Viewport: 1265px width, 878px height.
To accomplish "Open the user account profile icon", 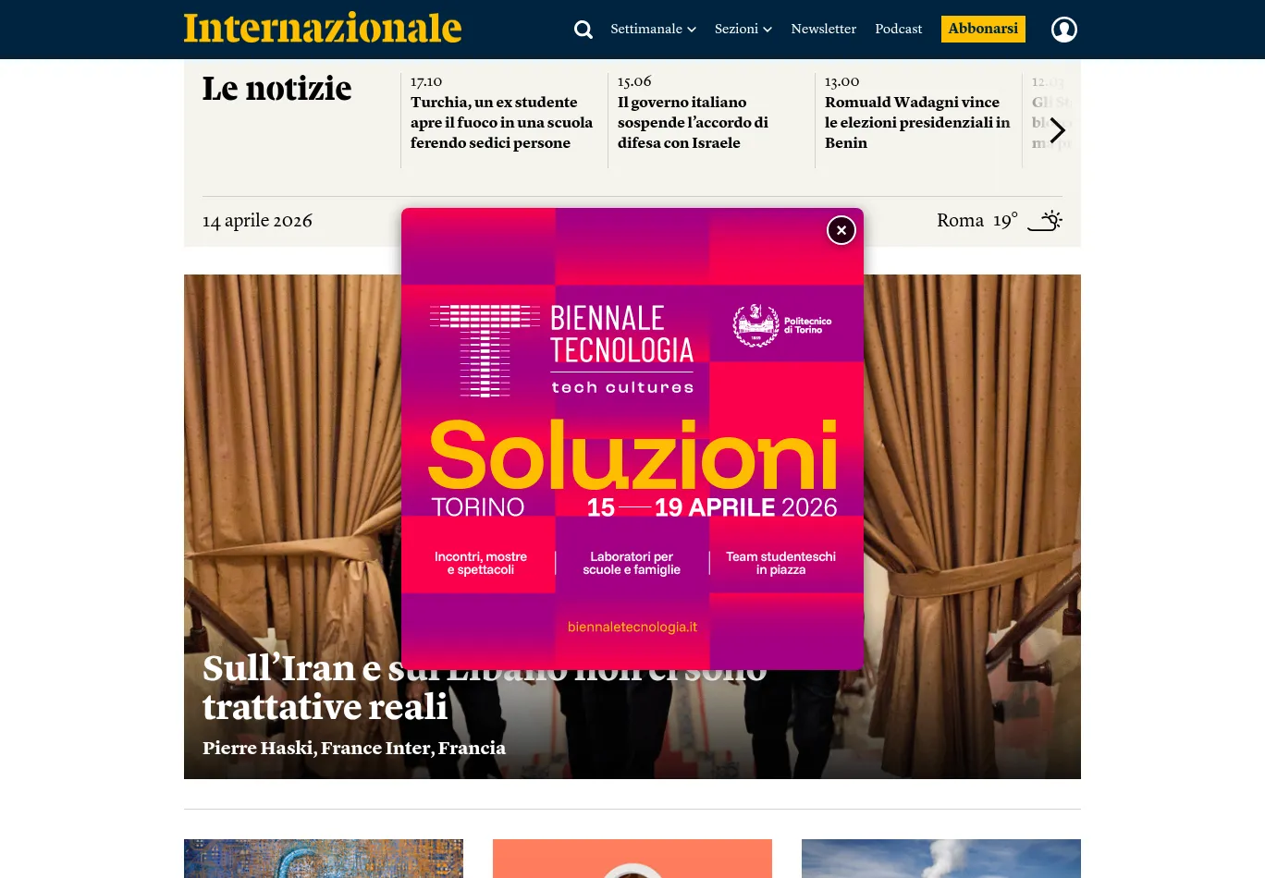I will tap(1064, 30).
